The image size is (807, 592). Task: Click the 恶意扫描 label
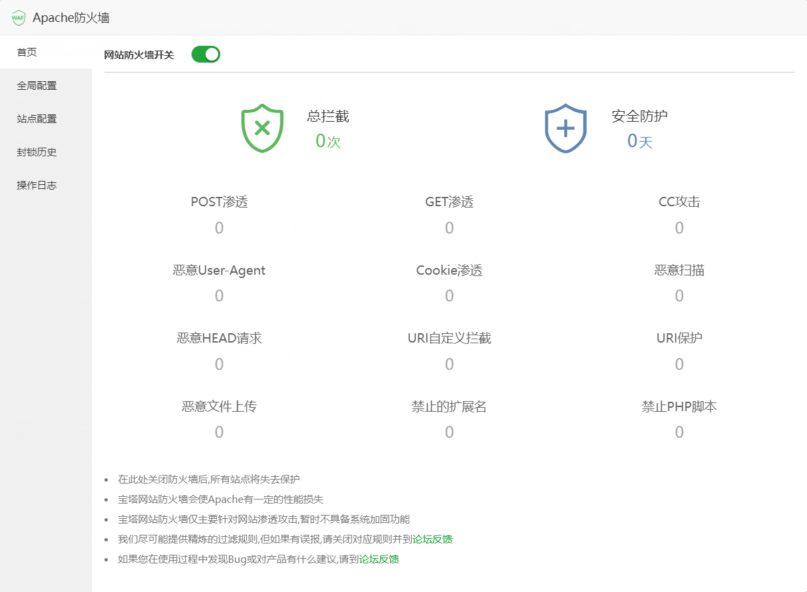[679, 270]
